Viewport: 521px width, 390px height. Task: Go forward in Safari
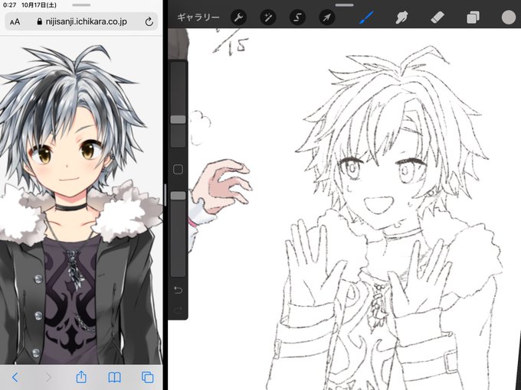point(48,377)
